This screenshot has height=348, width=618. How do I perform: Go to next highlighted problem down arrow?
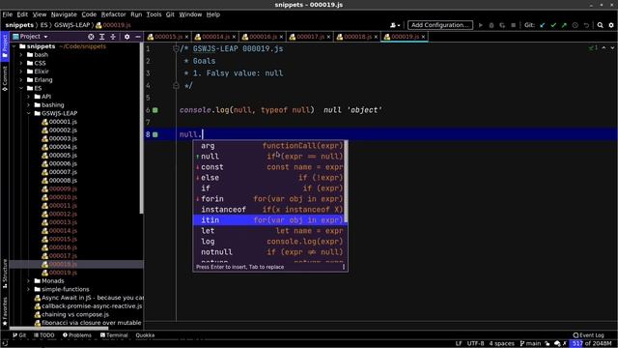point(612,47)
